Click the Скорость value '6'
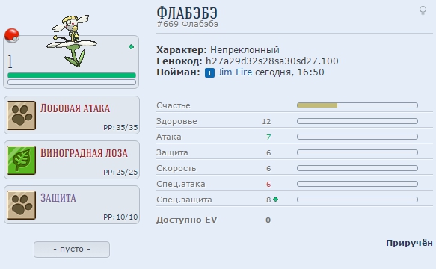Screen dimensions: 436x269 (x=268, y=168)
